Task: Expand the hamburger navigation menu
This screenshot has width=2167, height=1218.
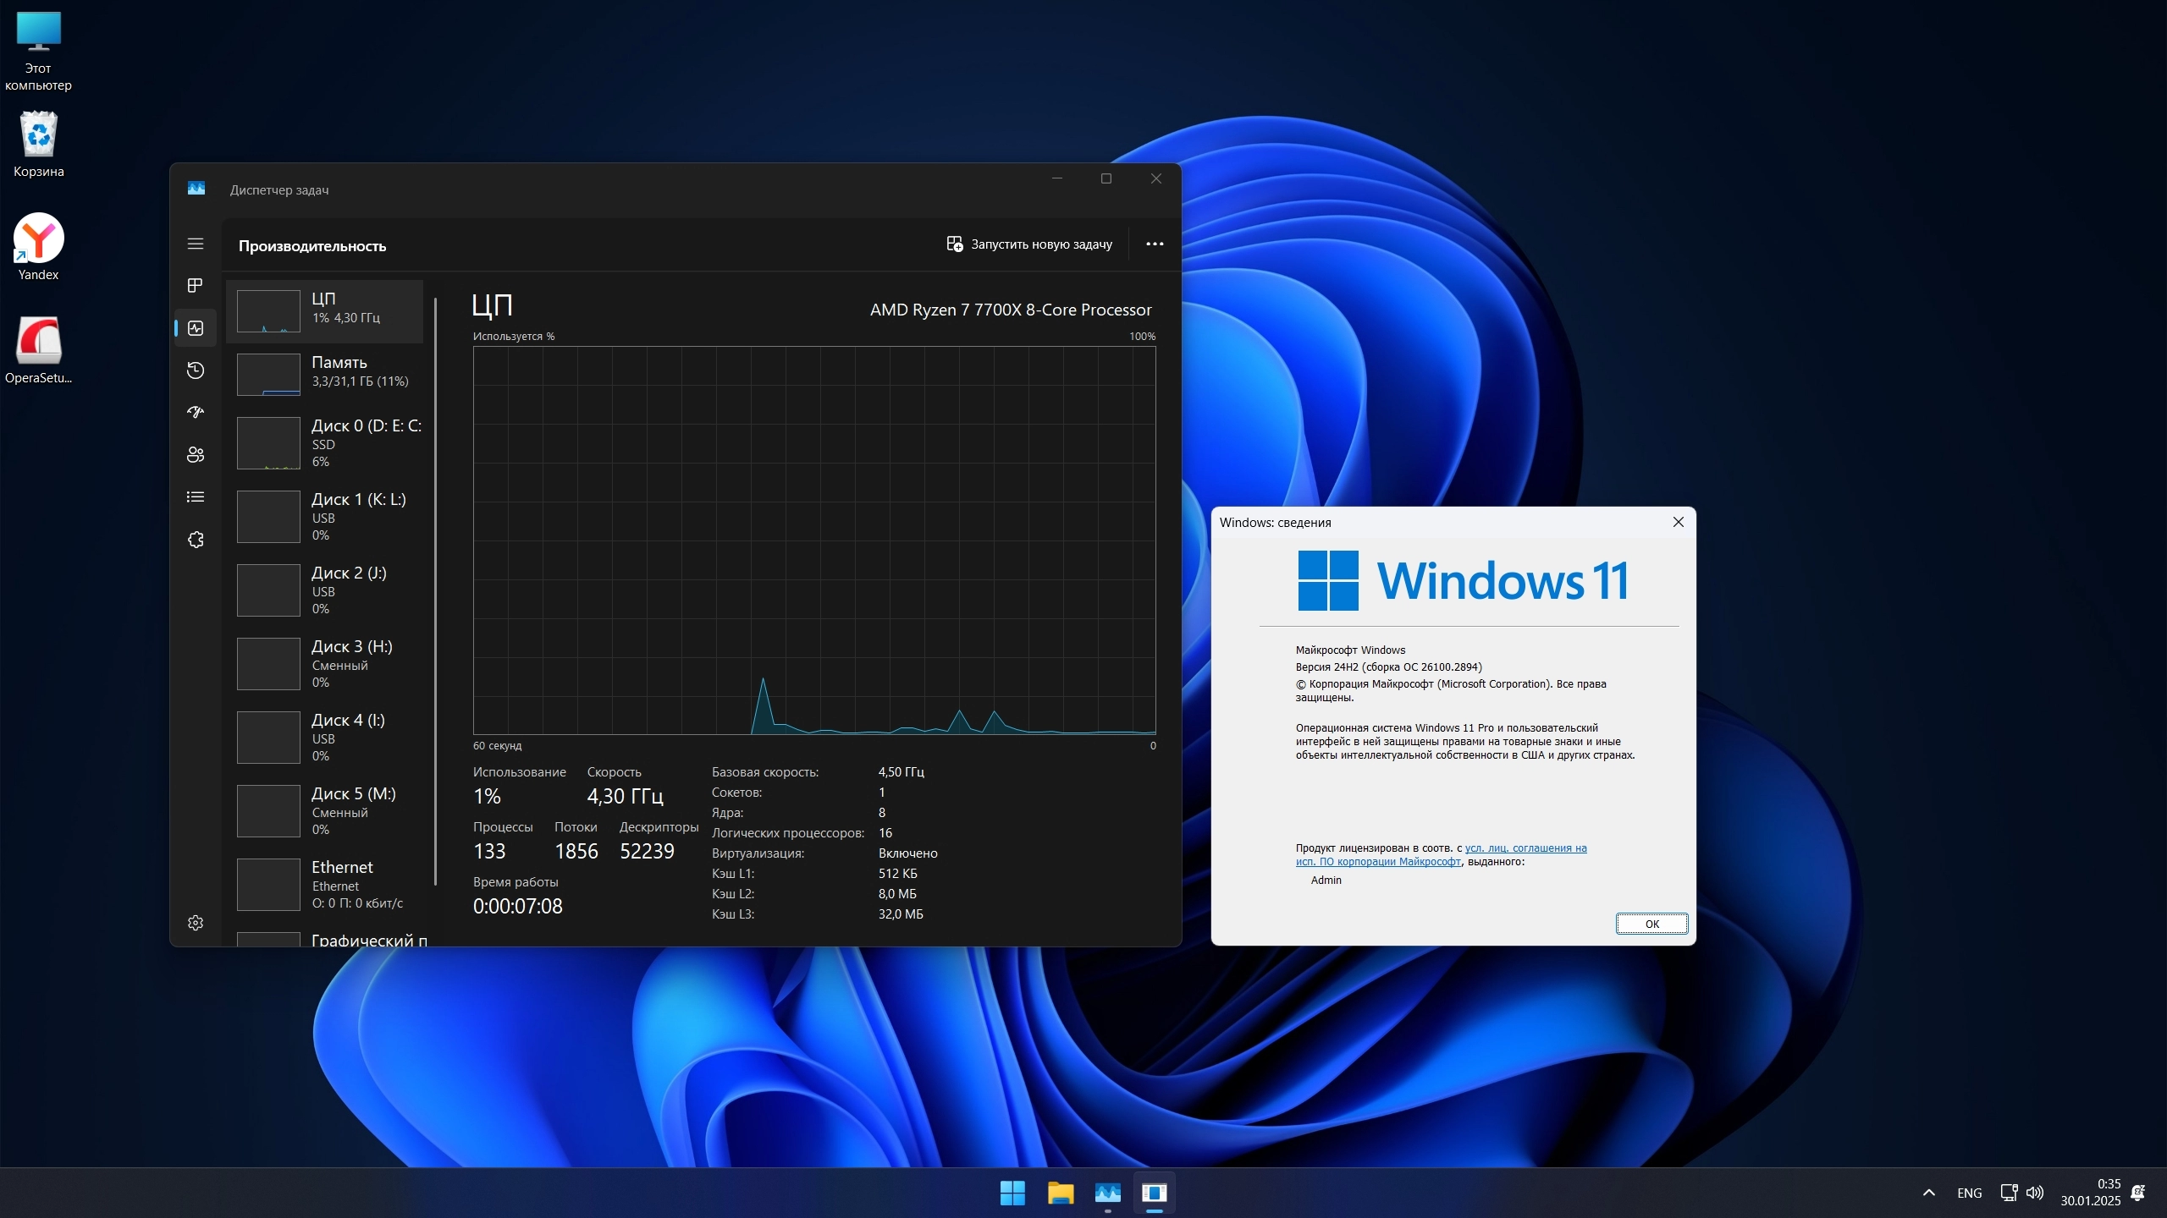Action: 196,244
